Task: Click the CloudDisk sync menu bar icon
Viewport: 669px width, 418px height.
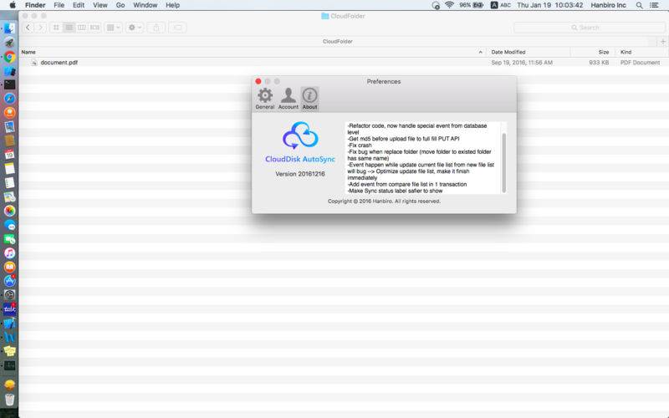Action: click(436, 5)
